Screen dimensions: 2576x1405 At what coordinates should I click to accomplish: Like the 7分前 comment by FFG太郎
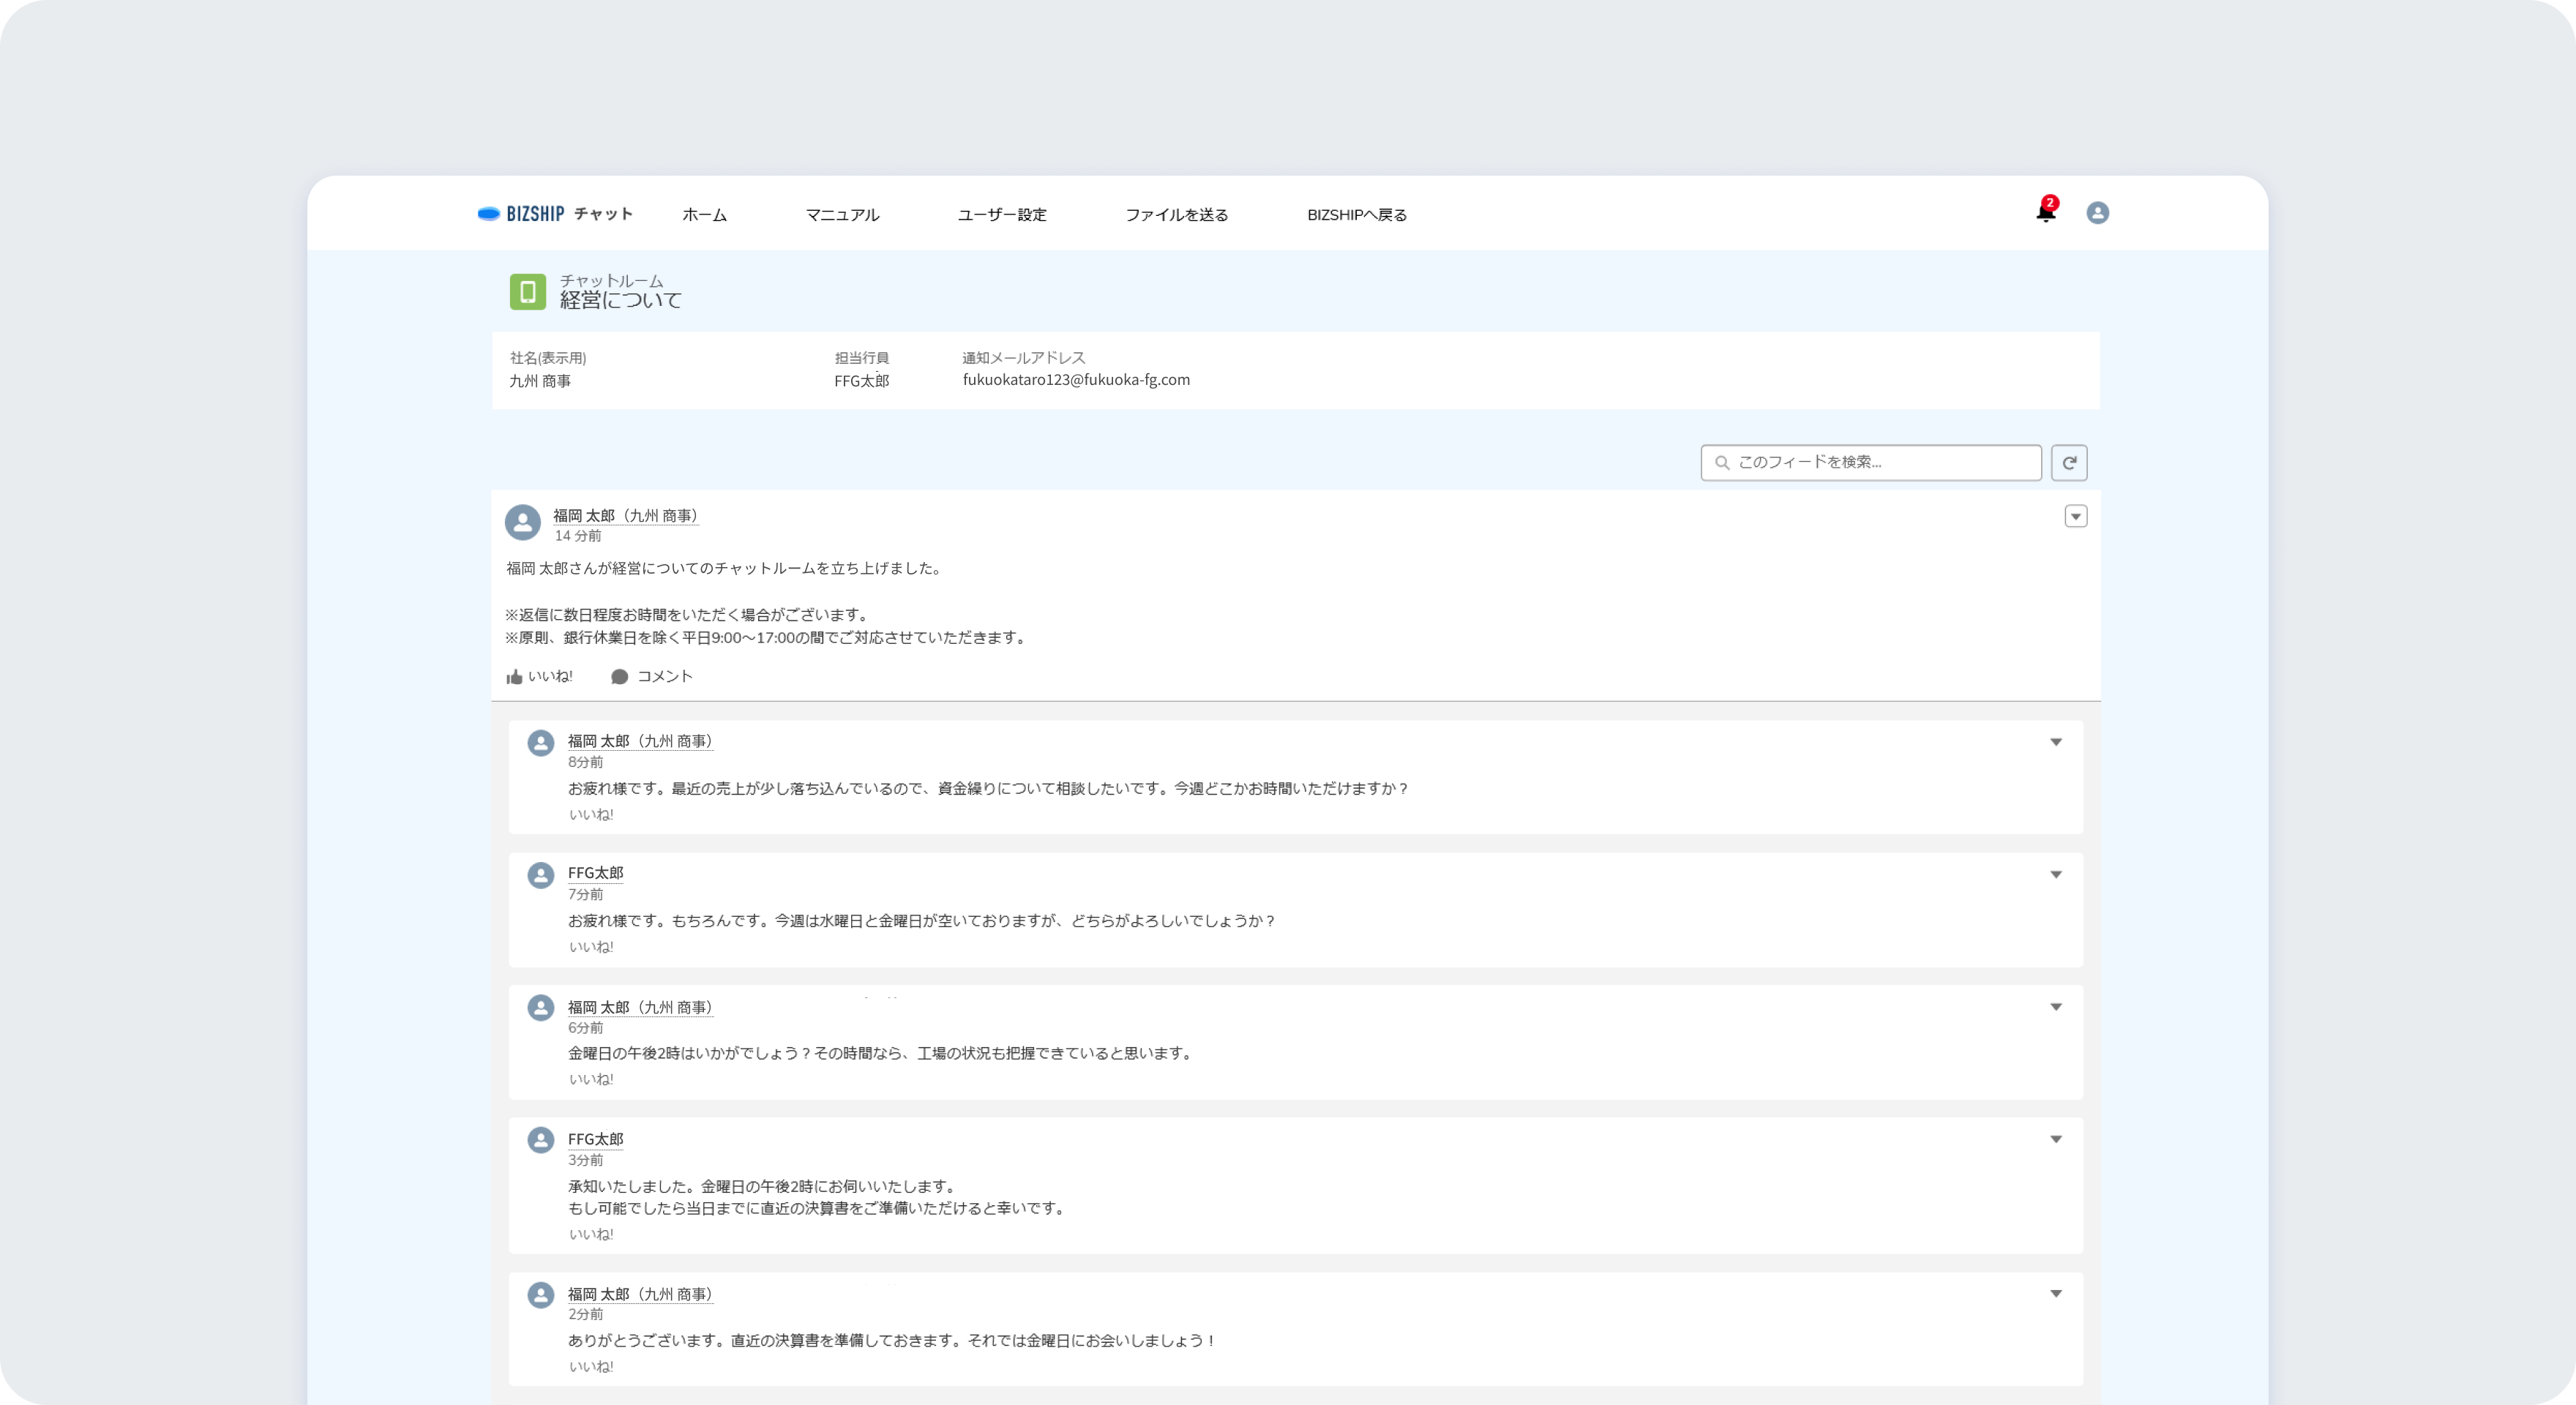coord(591,947)
